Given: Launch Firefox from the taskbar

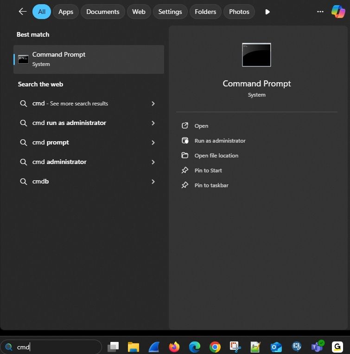Looking at the screenshot, I should [174, 347].
